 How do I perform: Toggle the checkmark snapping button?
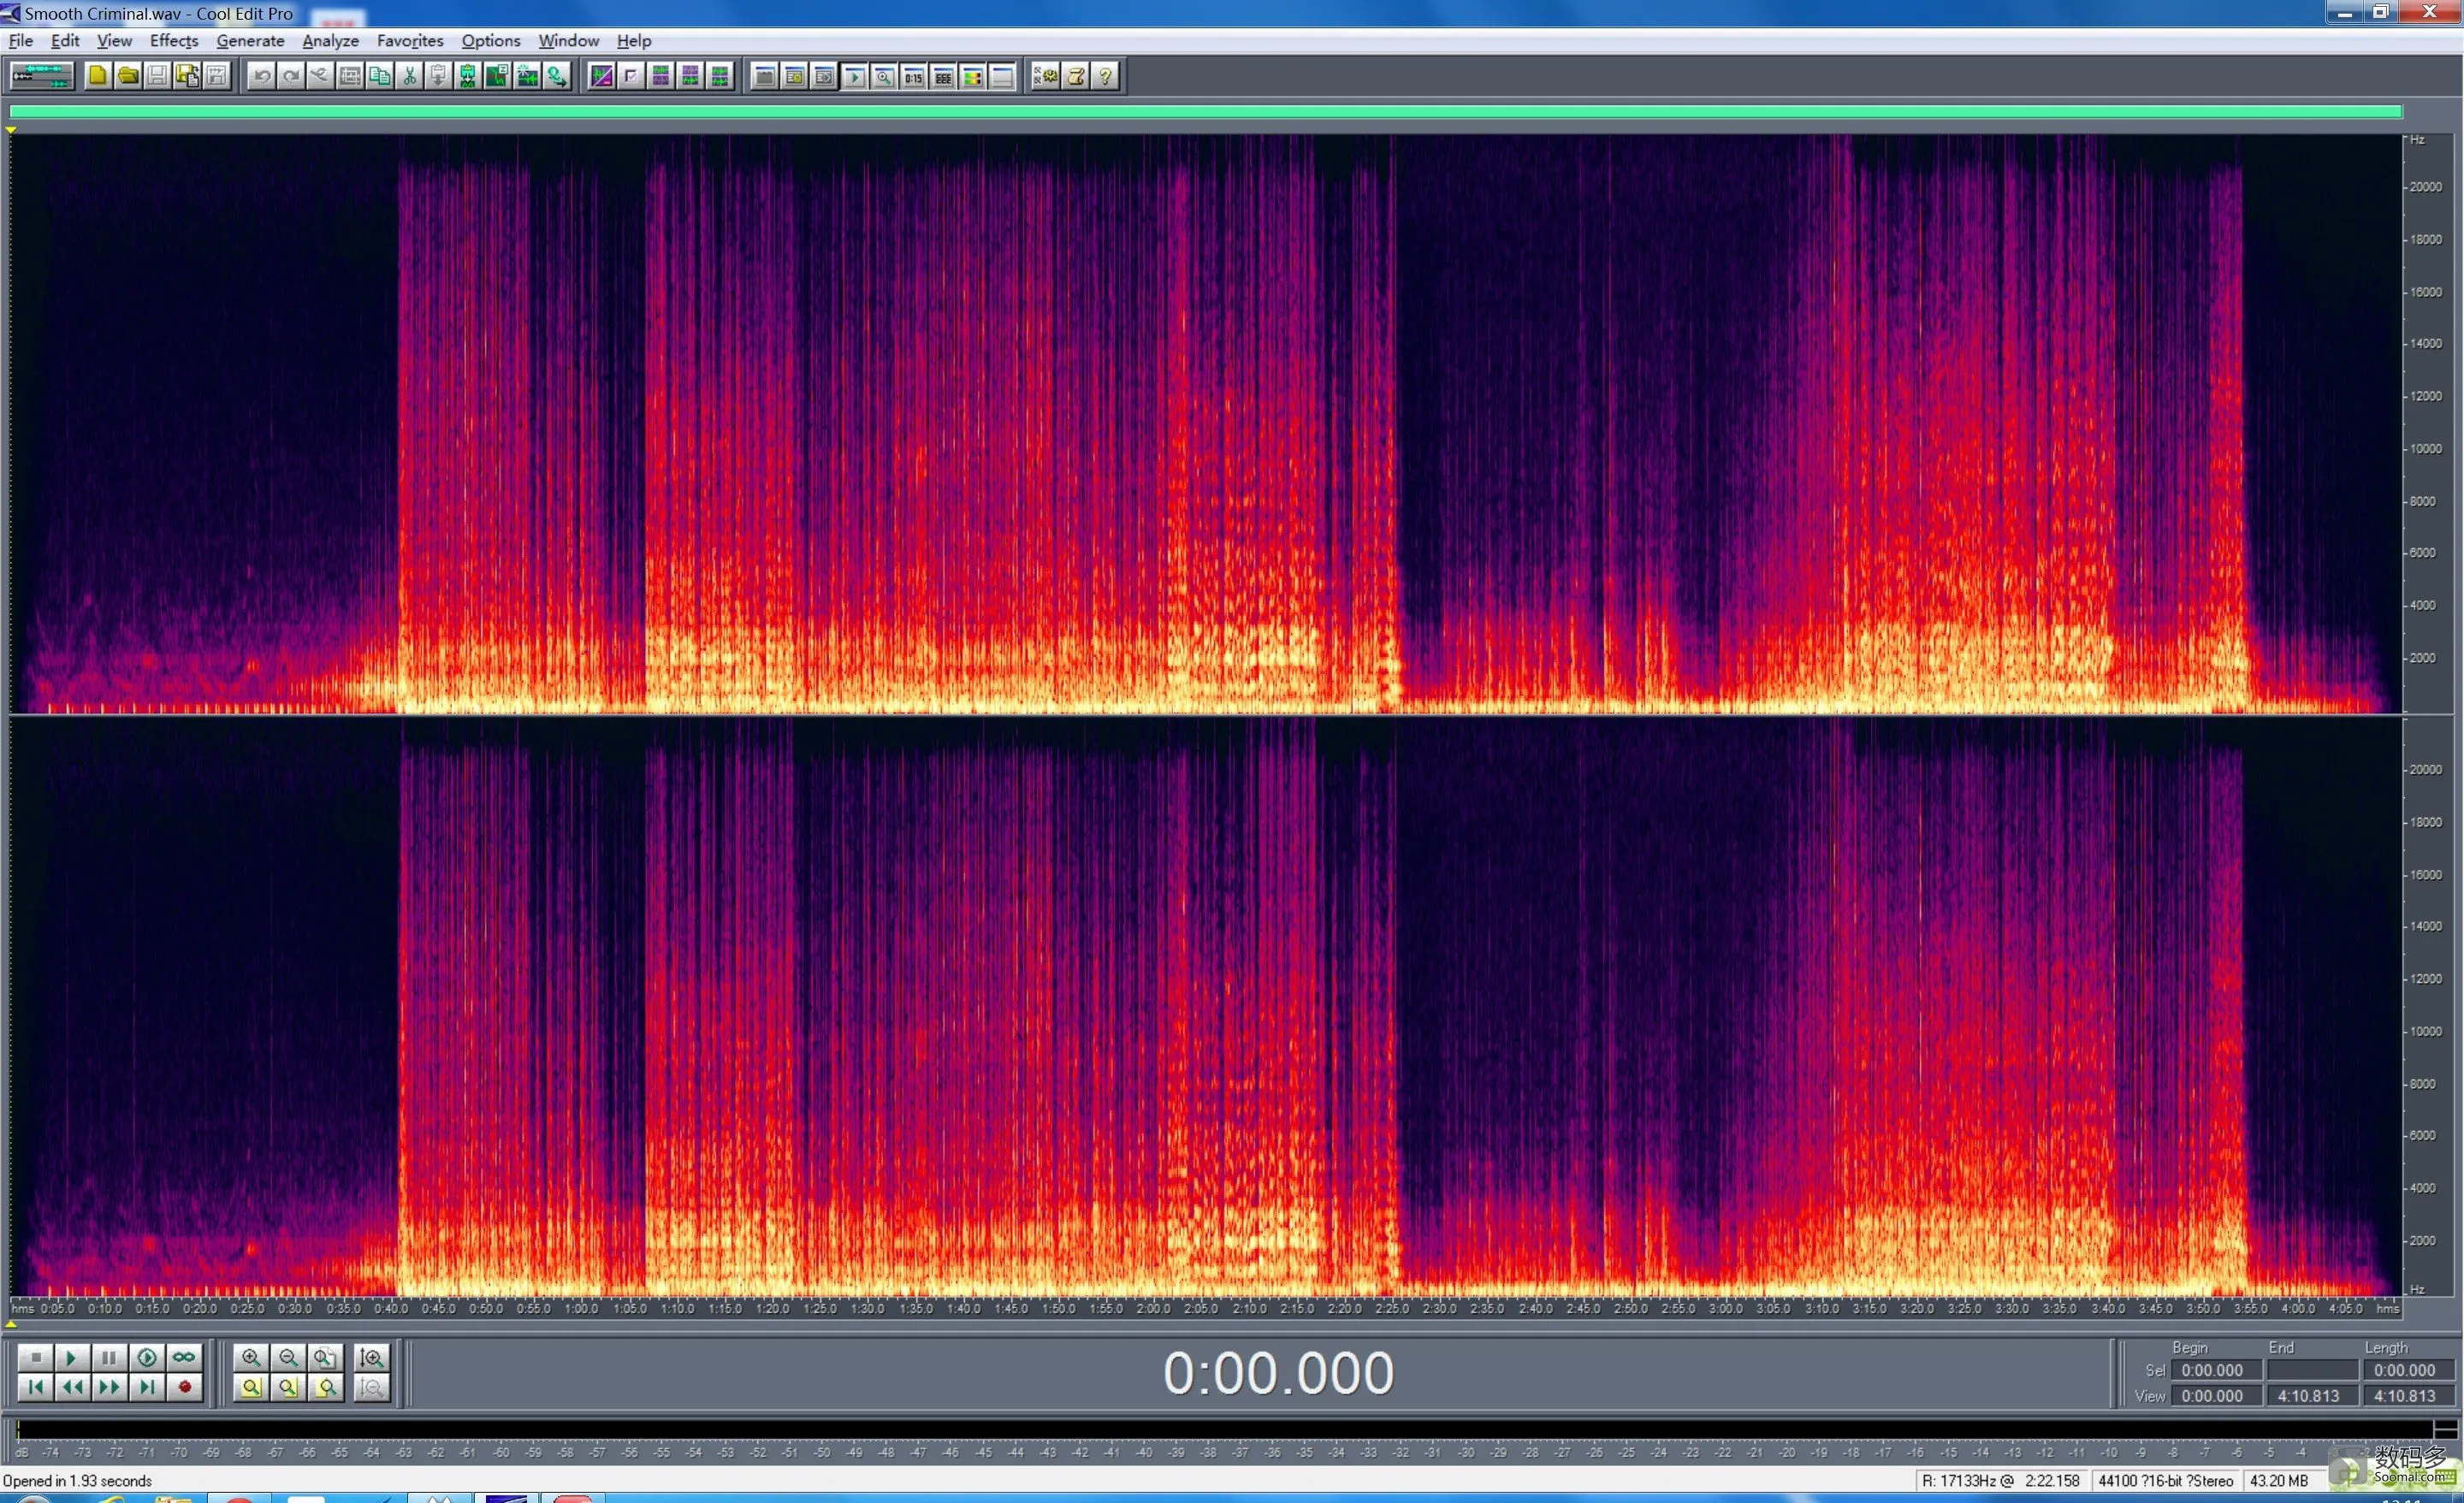click(x=631, y=76)
